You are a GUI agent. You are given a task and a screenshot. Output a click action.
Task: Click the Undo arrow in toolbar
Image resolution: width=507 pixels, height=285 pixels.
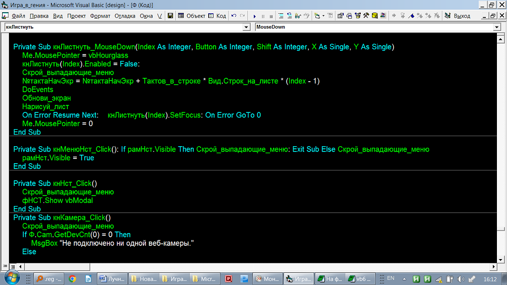234,16
